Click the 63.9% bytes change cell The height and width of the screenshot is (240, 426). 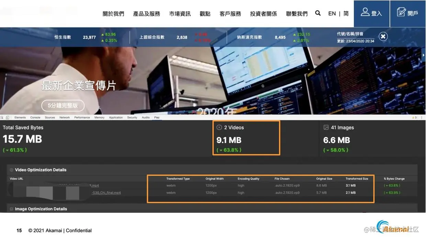point(392,193)
